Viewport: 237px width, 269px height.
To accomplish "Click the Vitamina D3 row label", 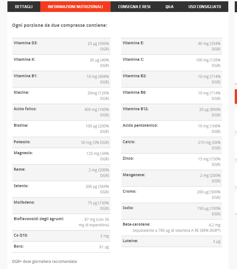I will 25,43.
